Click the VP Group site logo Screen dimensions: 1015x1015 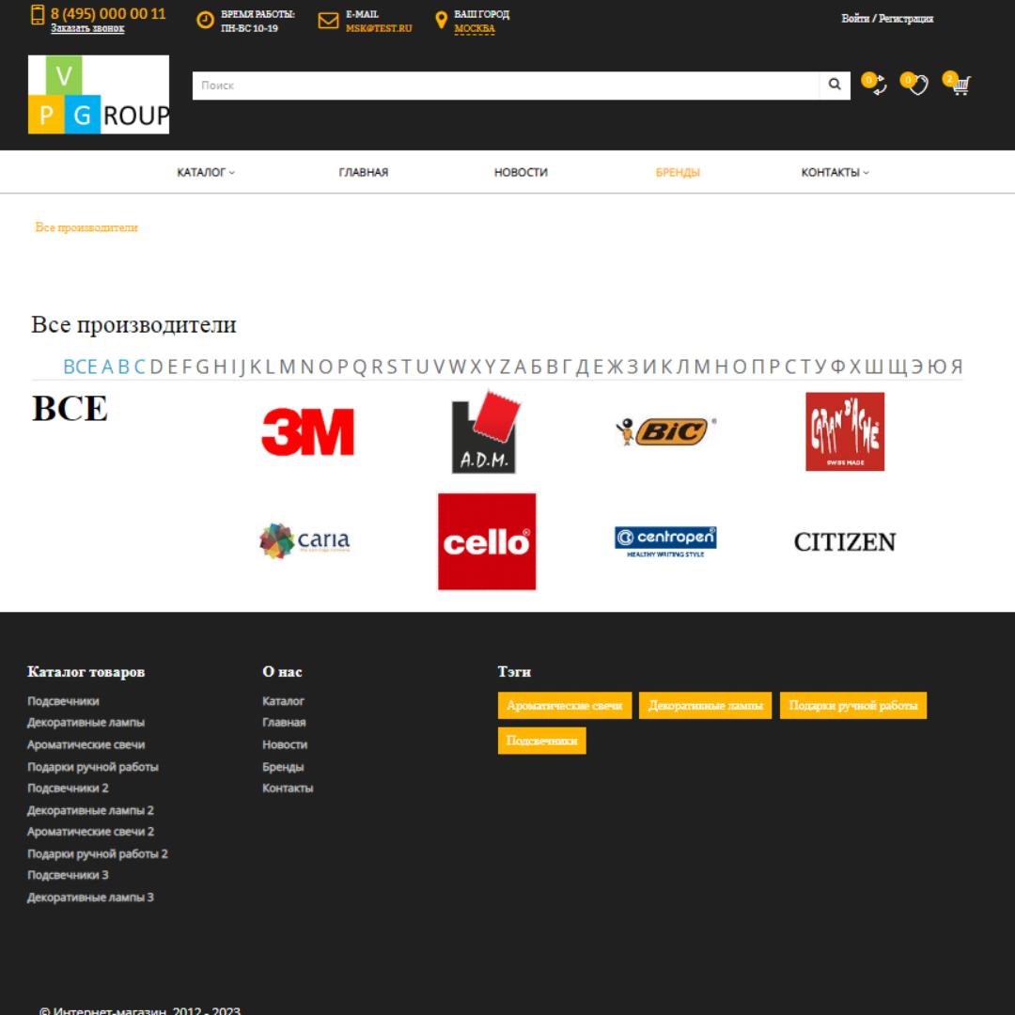tap(99, 94)
